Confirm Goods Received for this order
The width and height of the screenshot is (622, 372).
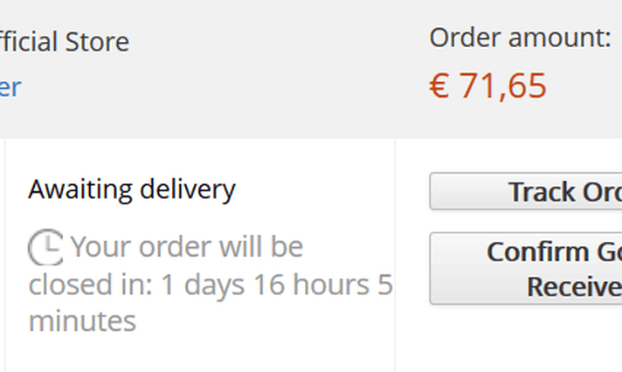pyautogui.click(x=526, y=268)
